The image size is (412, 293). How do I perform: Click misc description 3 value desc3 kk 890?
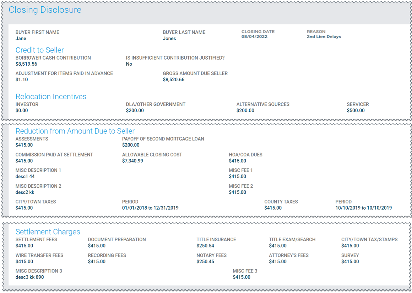coord(29,277)
